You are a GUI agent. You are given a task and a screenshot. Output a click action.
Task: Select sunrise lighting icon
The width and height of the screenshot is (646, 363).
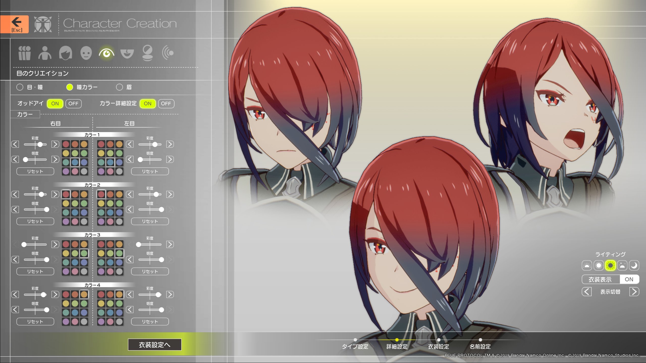(x=587, y=265)
